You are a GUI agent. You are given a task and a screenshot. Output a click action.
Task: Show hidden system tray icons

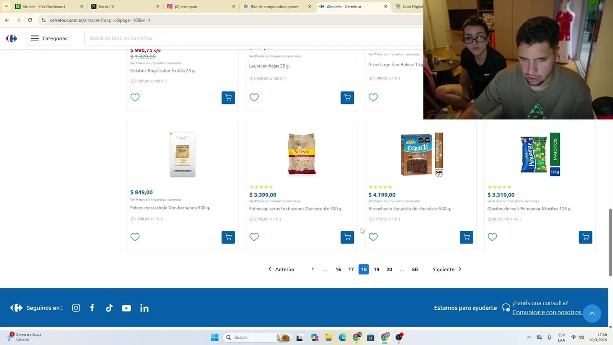pos(529,337)
